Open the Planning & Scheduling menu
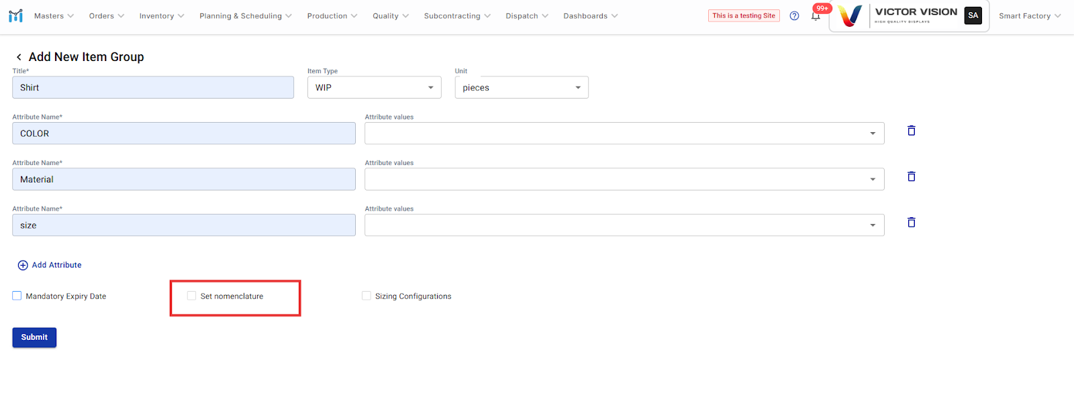The width and height of the screenshot is (1074, 403). pos(245,16)
